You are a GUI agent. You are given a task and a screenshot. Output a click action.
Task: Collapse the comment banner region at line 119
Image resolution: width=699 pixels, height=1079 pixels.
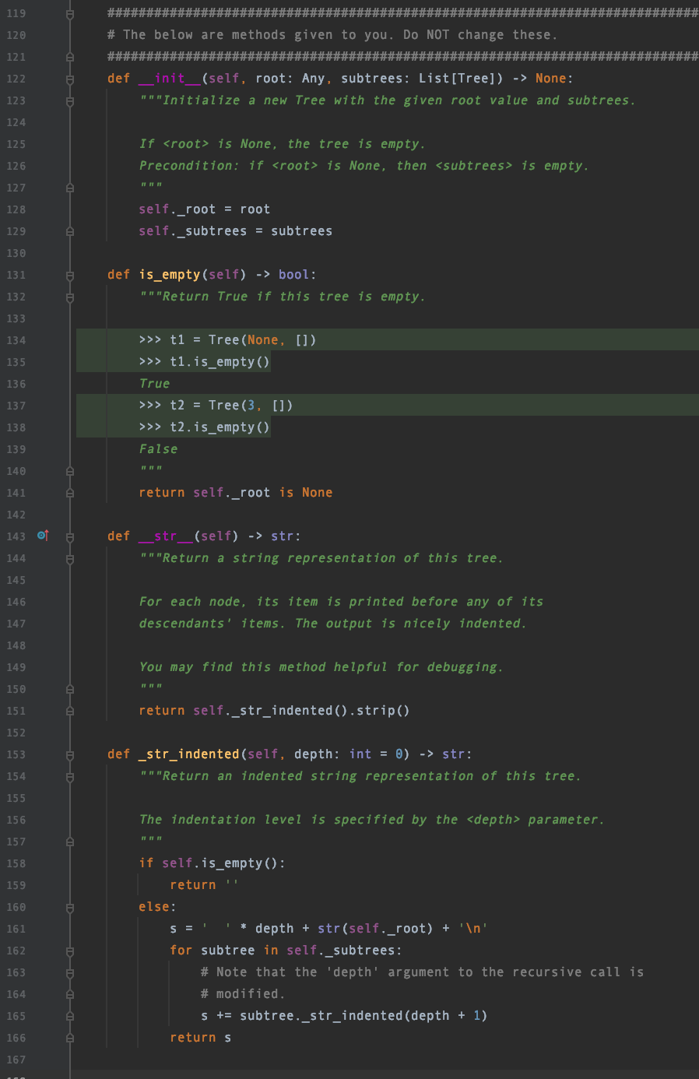69,12
